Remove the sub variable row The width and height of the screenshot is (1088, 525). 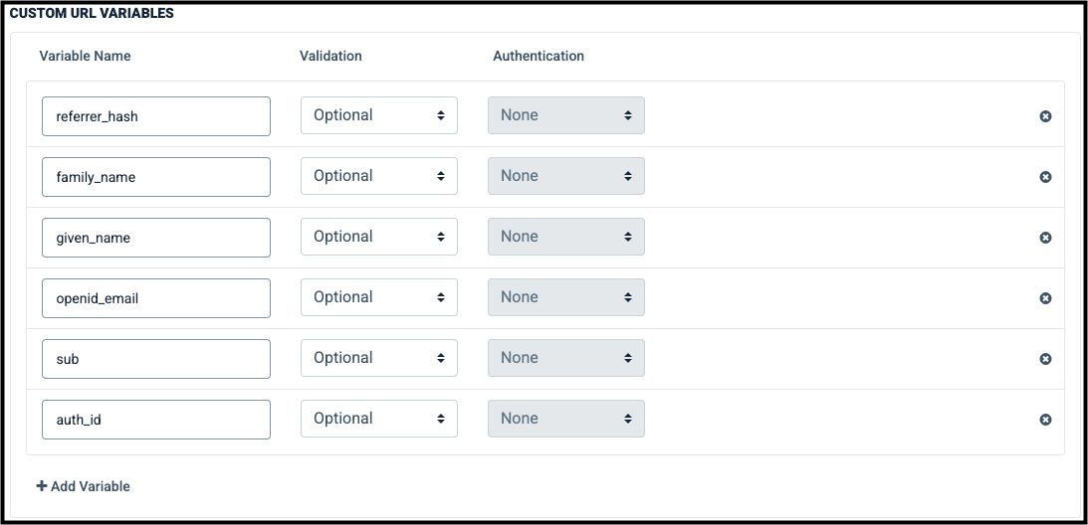tap(1045, 359)
